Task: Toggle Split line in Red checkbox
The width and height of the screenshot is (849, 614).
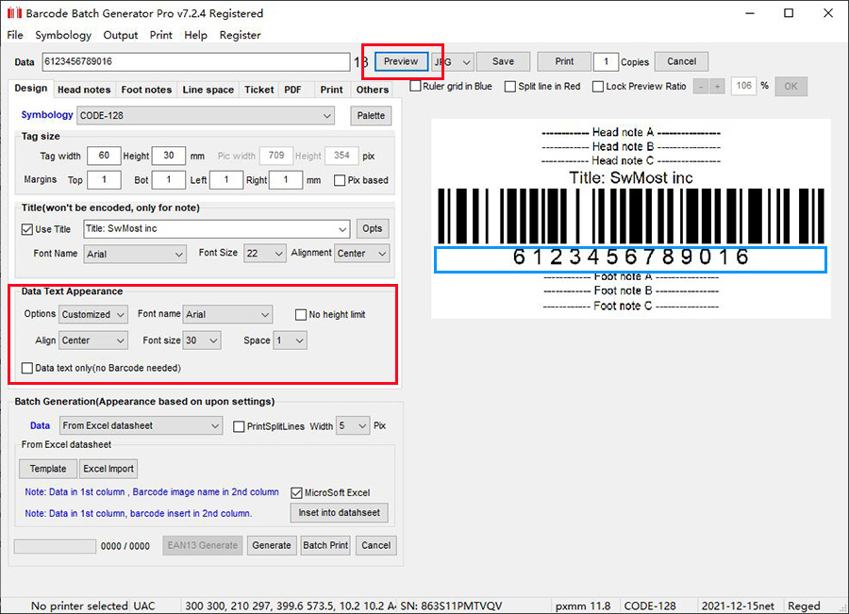Action: pyautogui.click(x=510, y=87)
